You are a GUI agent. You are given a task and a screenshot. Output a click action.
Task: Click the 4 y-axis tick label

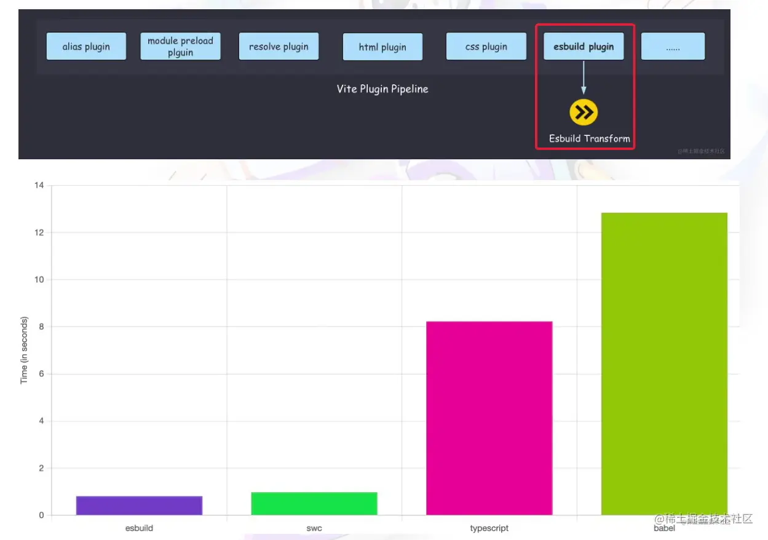[x=42, y=421]
